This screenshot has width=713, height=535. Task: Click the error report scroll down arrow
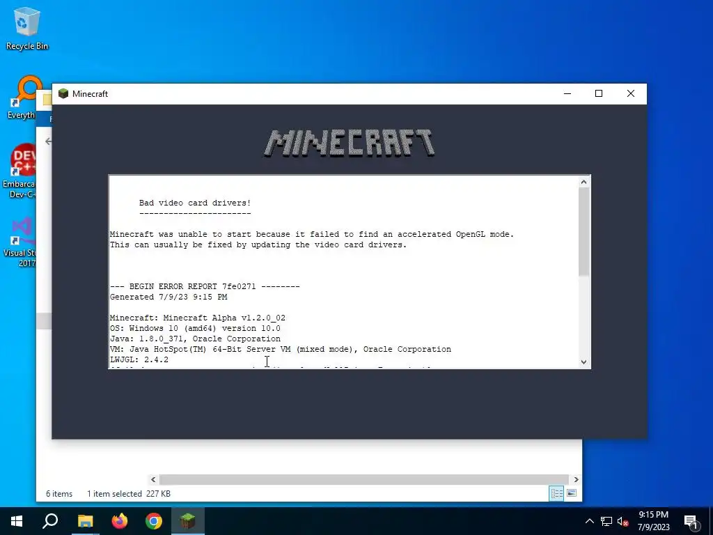click(584, 362)
